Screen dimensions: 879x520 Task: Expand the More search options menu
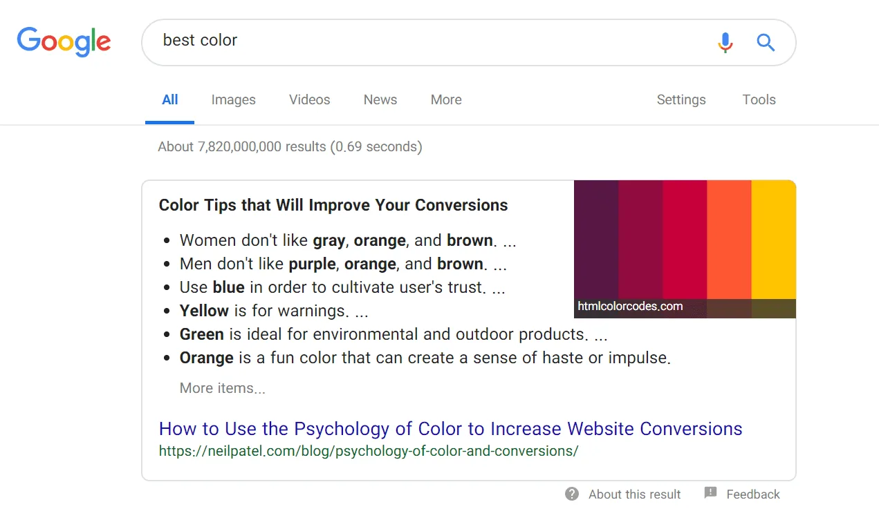(446, 100)
